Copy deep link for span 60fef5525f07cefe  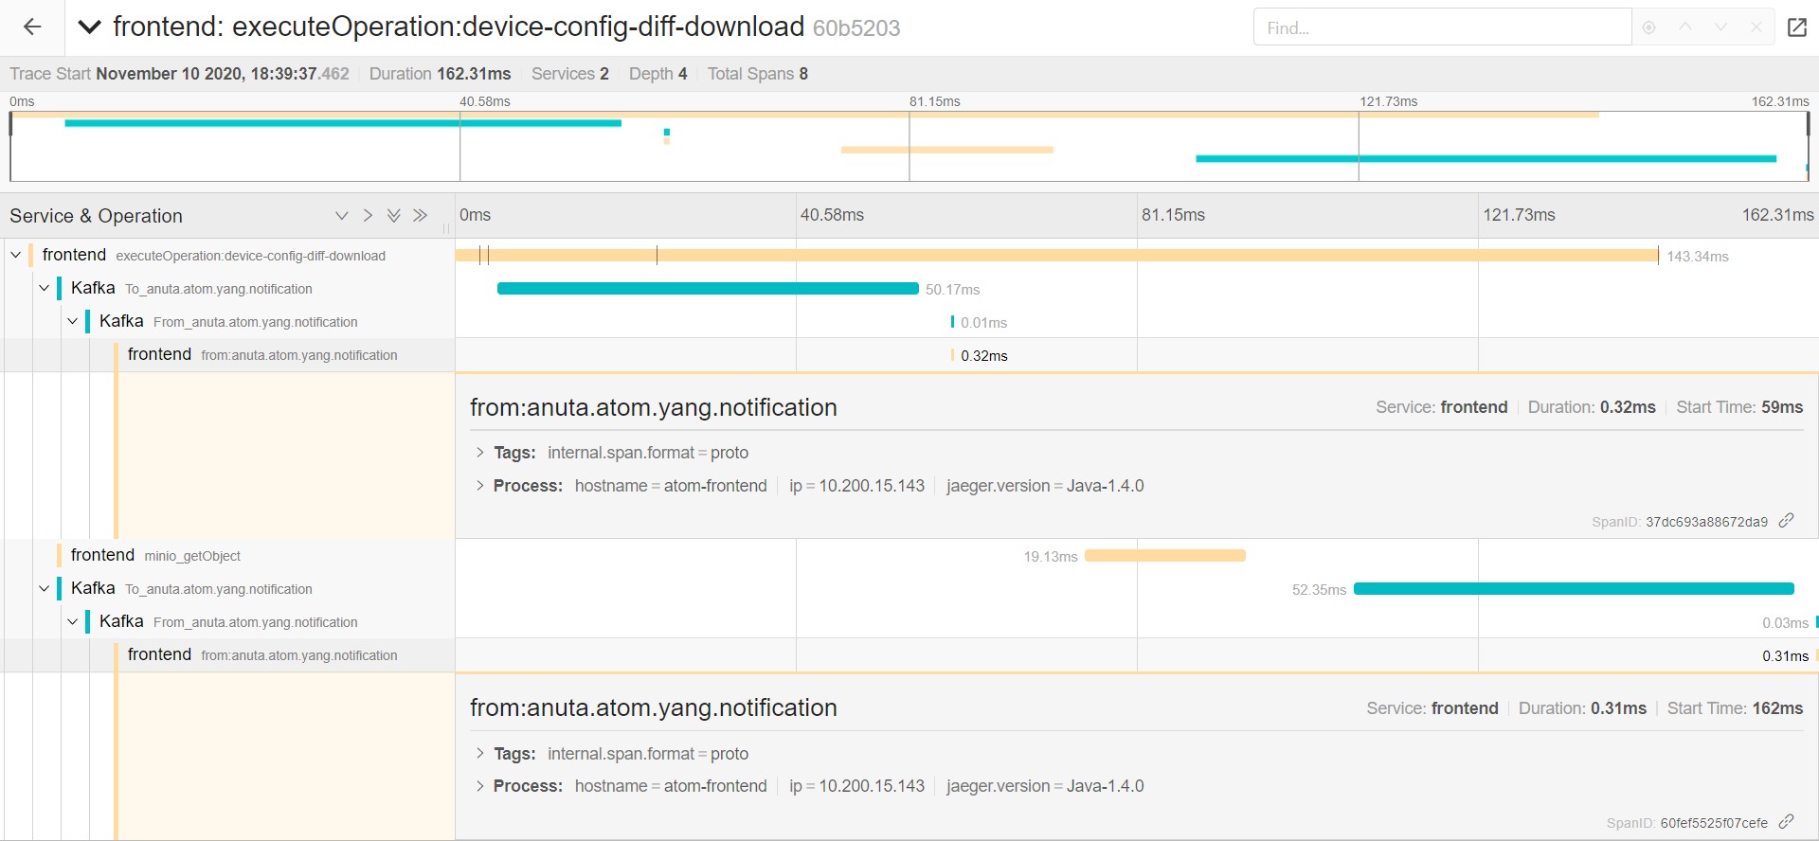tap(1786, 822)
